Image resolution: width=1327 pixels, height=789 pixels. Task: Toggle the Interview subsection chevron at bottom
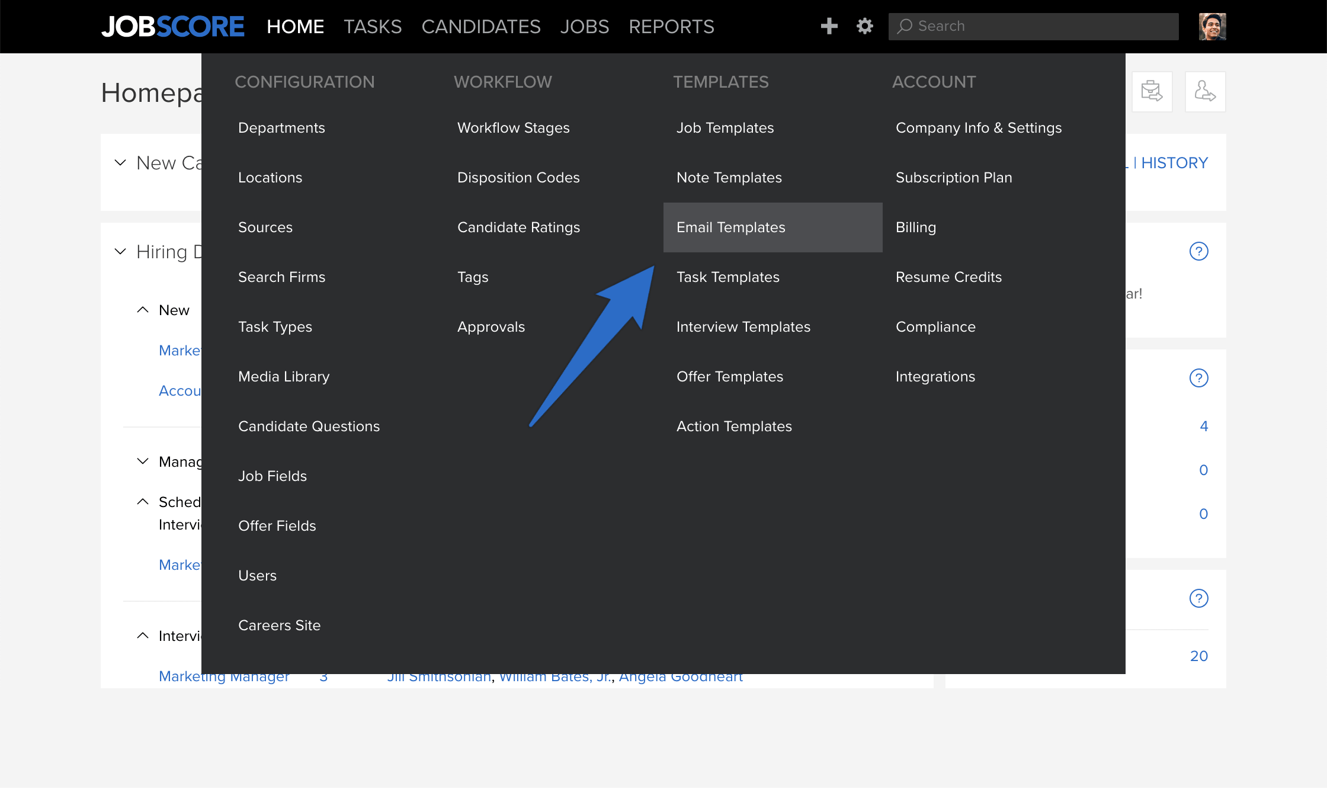click(x=143, y=636)
